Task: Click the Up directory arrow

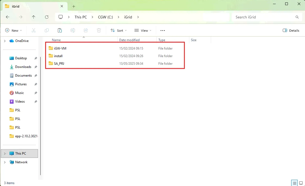Action: click(34, 17)
